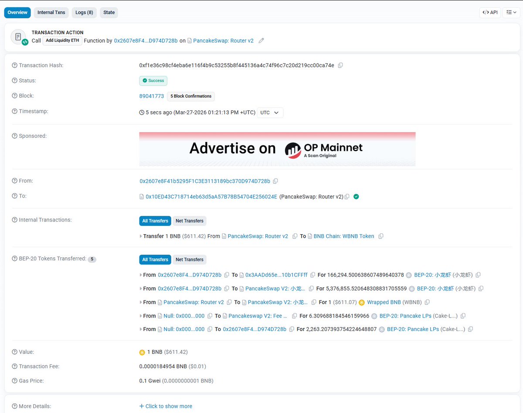Click help icon next to Transaction Hash label
Screen dimensions: 523x413
(15, 65)
